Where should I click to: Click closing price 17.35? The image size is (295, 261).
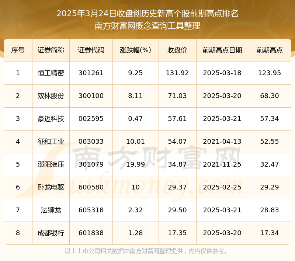(177, 233)
